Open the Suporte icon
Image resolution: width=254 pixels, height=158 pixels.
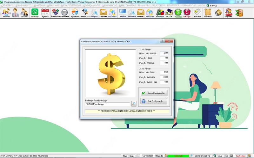coord(228,13)
